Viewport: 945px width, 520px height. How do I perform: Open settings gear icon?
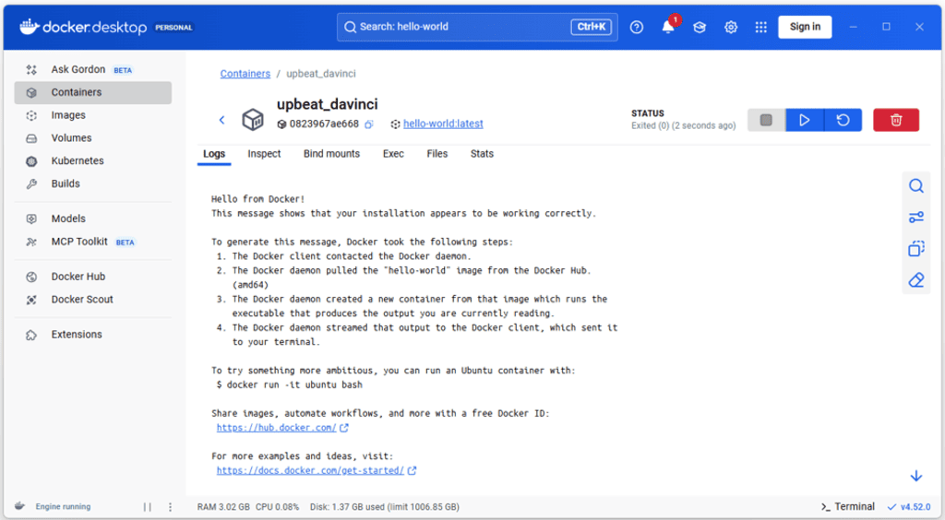pos(731,27)
